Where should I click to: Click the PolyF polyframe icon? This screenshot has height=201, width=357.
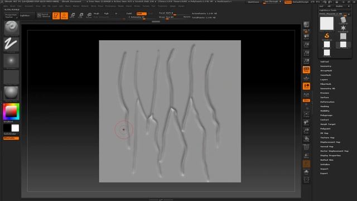(x=306, y=147)
